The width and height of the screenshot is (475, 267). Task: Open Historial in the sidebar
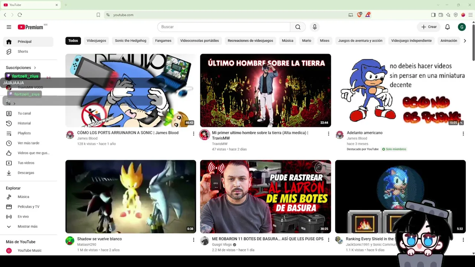28,123
